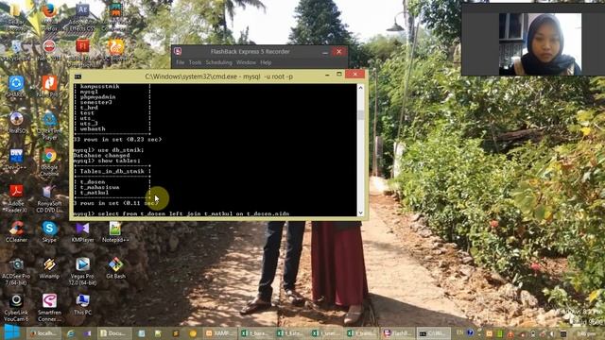The width and height of the screenshot is (605, 340).
Task: Maximize the cmd.exe window
Action: click(339, 74)
